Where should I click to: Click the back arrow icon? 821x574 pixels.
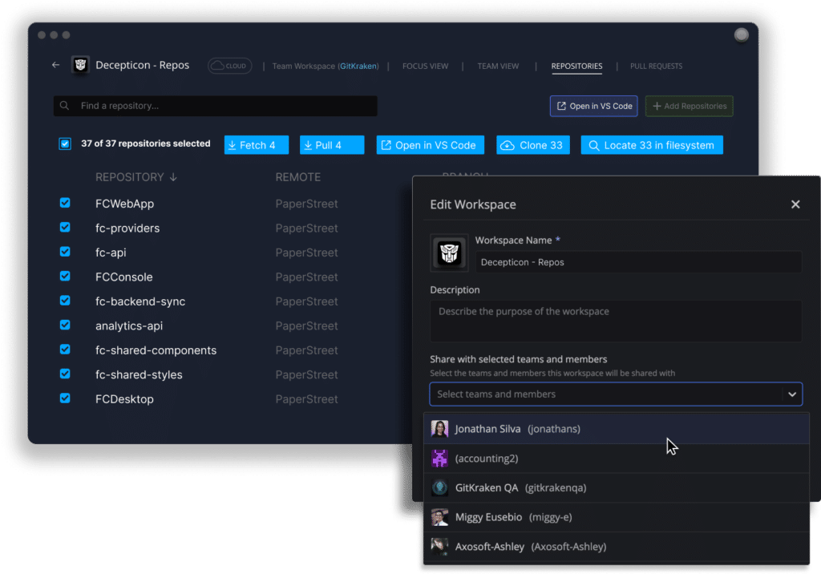click(x=56, y=65)
